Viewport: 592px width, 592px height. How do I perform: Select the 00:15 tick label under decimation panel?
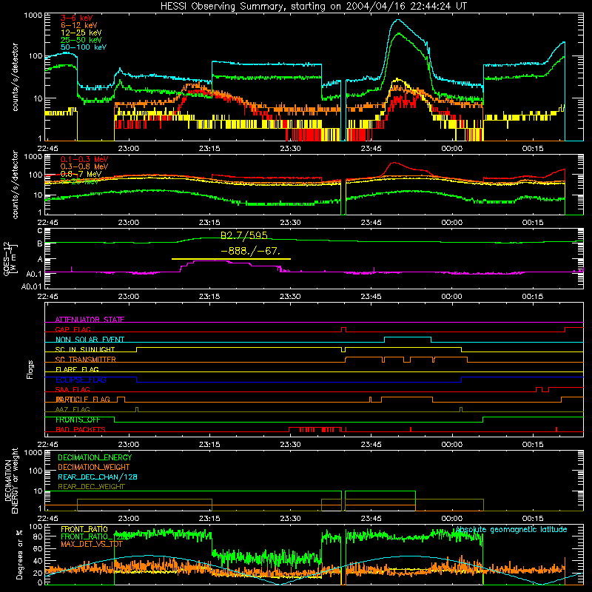click(533, 519)
